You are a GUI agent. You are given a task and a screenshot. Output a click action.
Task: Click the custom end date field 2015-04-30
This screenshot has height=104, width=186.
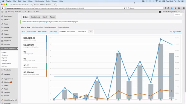pos(82,32)
